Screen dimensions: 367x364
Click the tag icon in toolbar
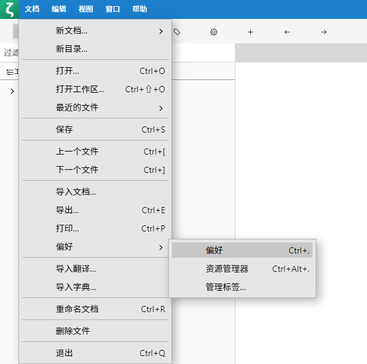coord(177,32)
